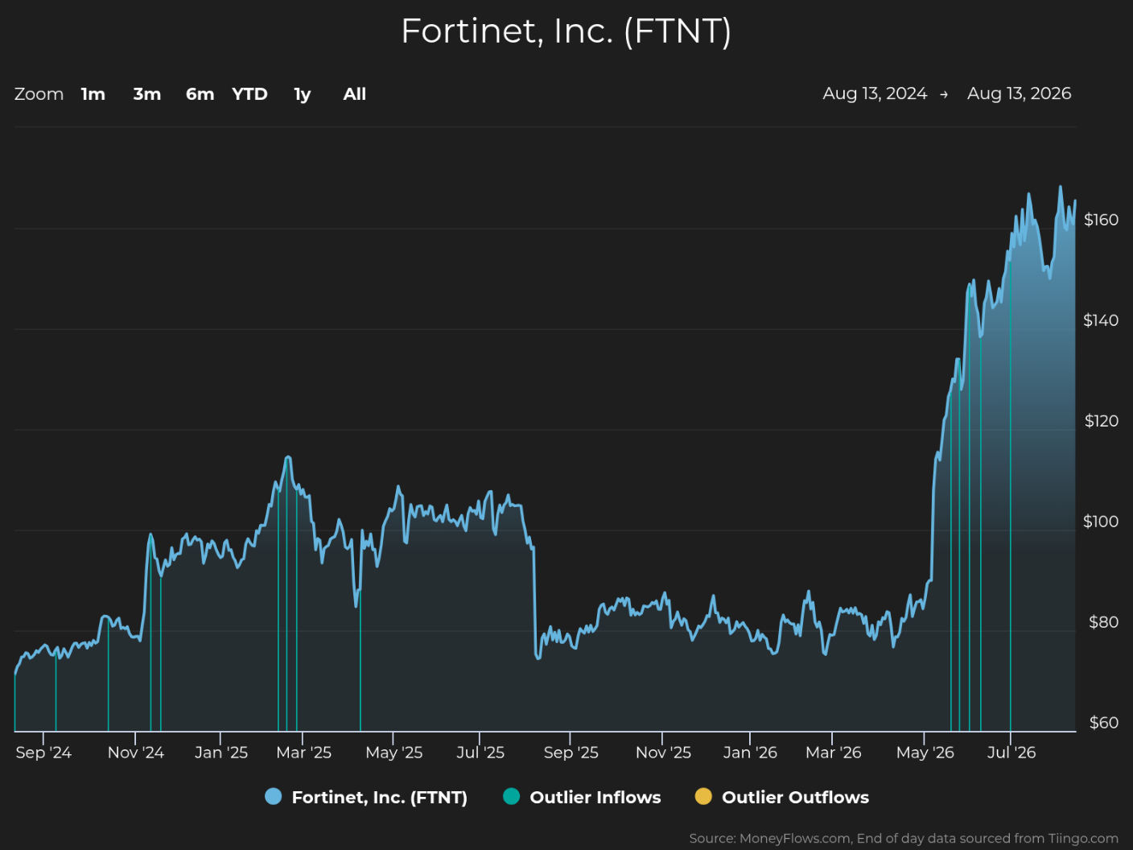The image size is (1133, 850).
Task: Click the Zoom label
Action: (39, 94)
